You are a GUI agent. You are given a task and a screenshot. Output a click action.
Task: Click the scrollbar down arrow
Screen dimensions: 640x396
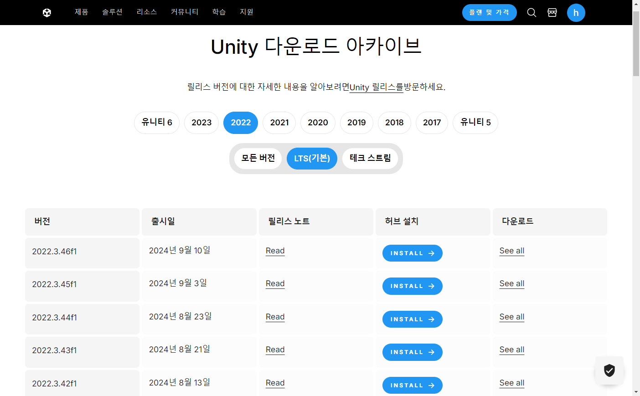636,392
